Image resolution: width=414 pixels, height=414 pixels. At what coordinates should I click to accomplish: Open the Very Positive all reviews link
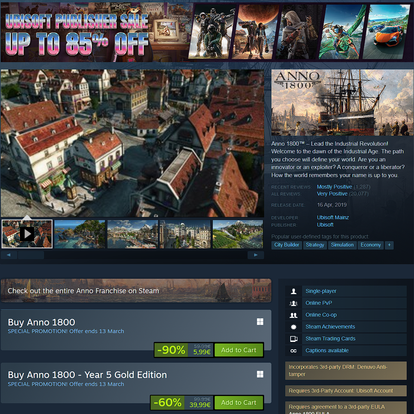tap(332, 194)
